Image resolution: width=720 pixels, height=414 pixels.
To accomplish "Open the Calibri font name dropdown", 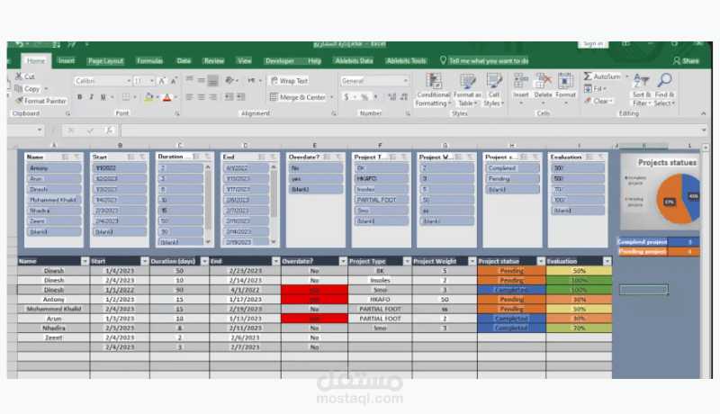I will pos(129,81).
